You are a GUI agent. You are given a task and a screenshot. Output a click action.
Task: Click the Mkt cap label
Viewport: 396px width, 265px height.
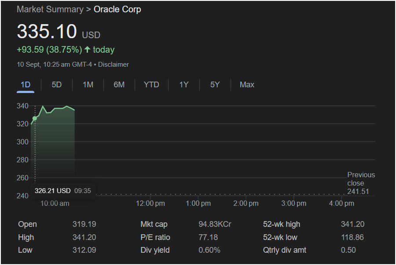[154, 224]
